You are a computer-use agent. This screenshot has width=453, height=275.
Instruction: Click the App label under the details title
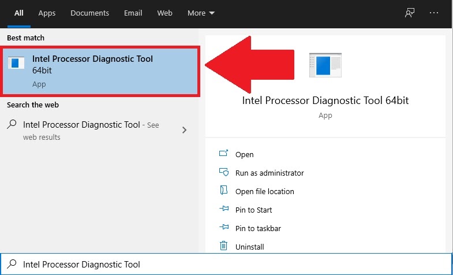[x=325, y=116]
